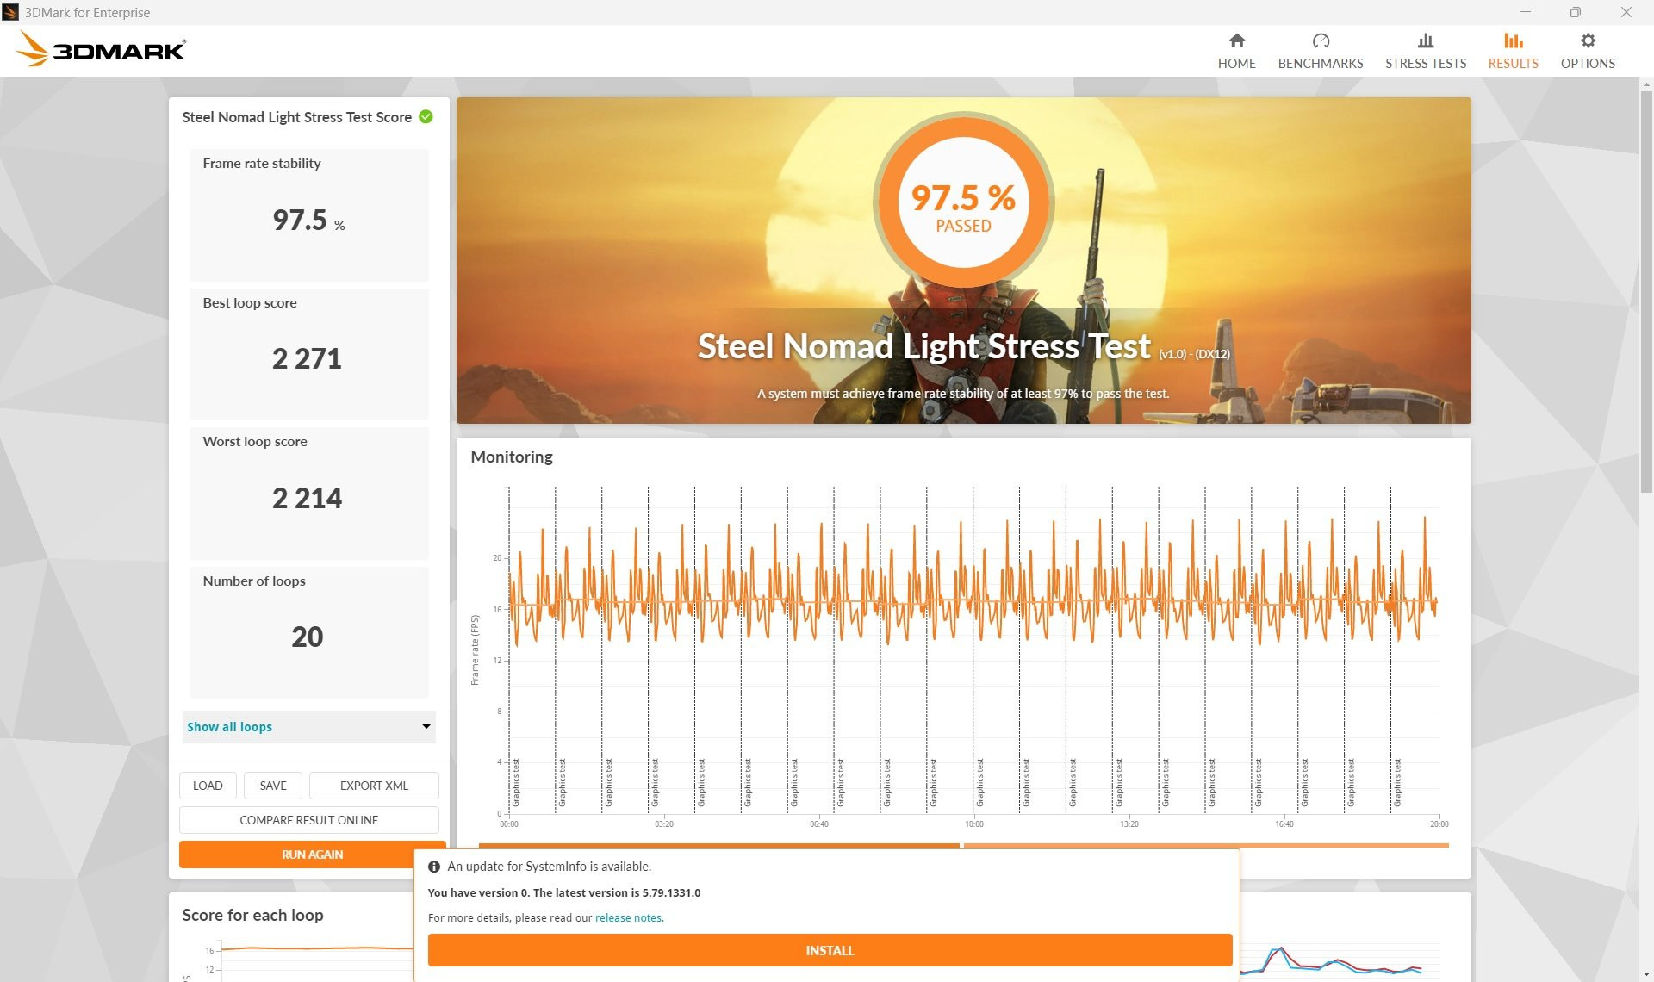Click the vertical scrollbar thumb
1654x982 pixels.
[x=1646, y=291]
